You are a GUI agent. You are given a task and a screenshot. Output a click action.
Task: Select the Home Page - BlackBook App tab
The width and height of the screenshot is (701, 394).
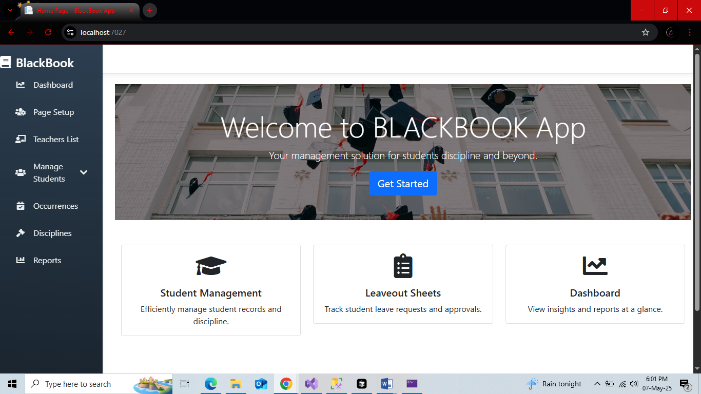[77, 10]
